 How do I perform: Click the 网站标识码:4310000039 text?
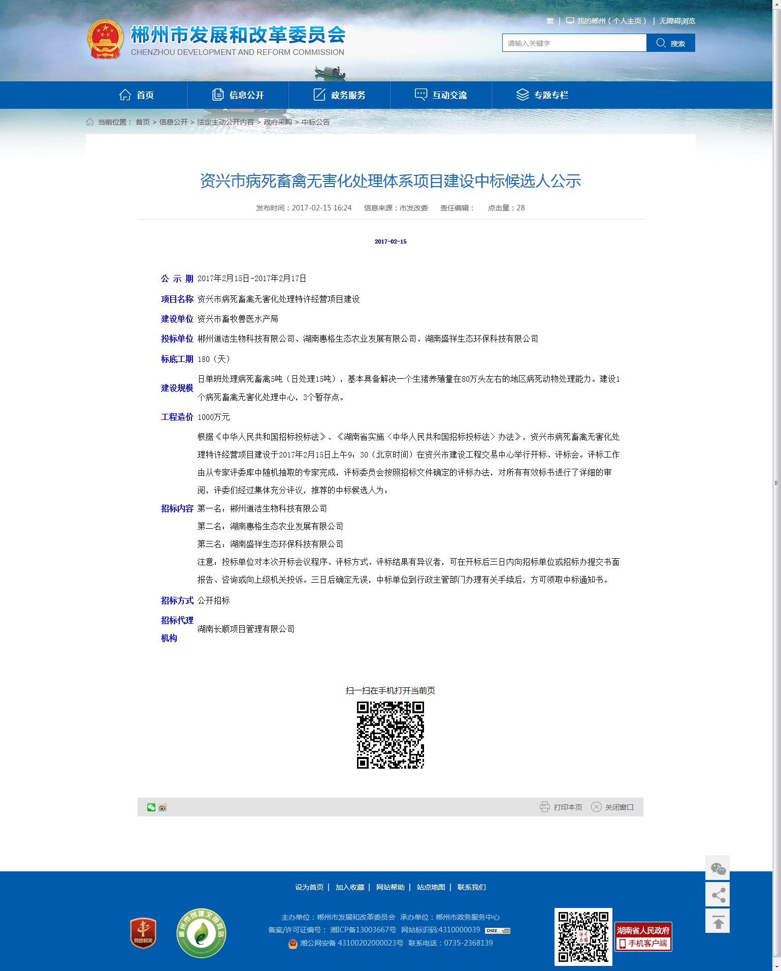(440, 930)
